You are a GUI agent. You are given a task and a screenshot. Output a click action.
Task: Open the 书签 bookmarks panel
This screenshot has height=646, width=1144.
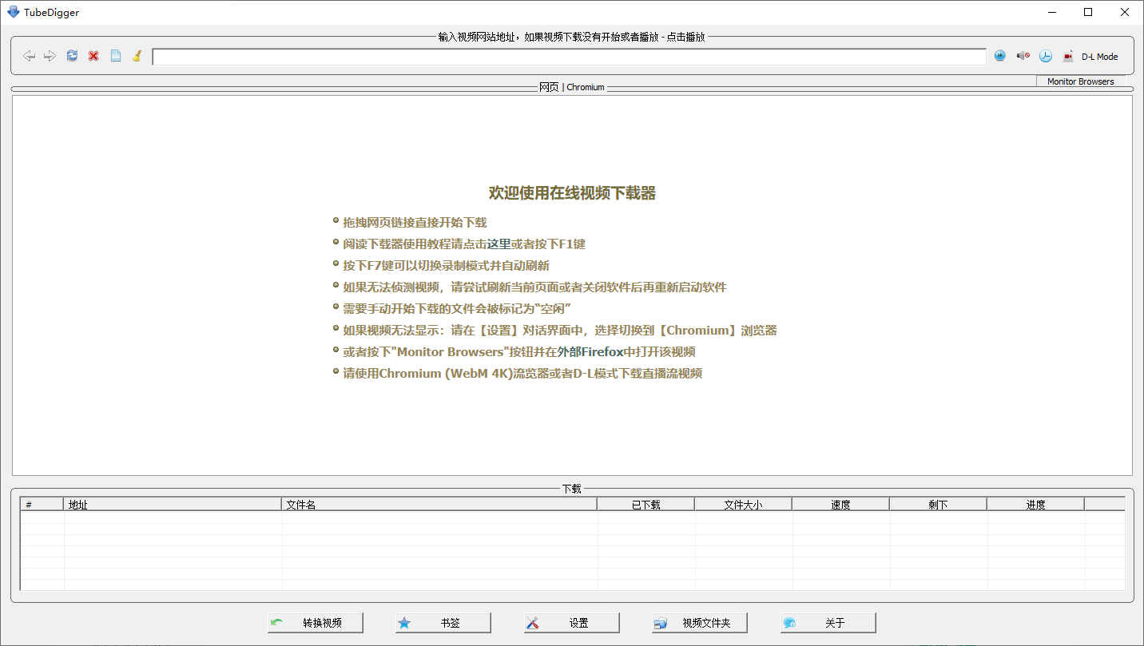443,622
